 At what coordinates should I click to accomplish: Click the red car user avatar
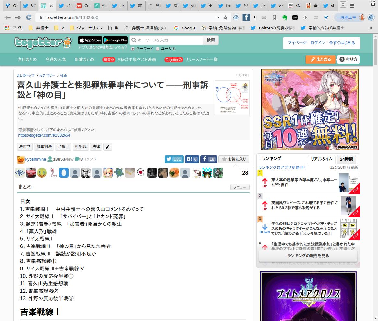tap(30, 173)
